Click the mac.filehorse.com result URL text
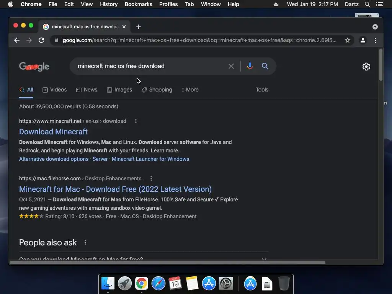The image size is (392, 294). pos(50,178)
